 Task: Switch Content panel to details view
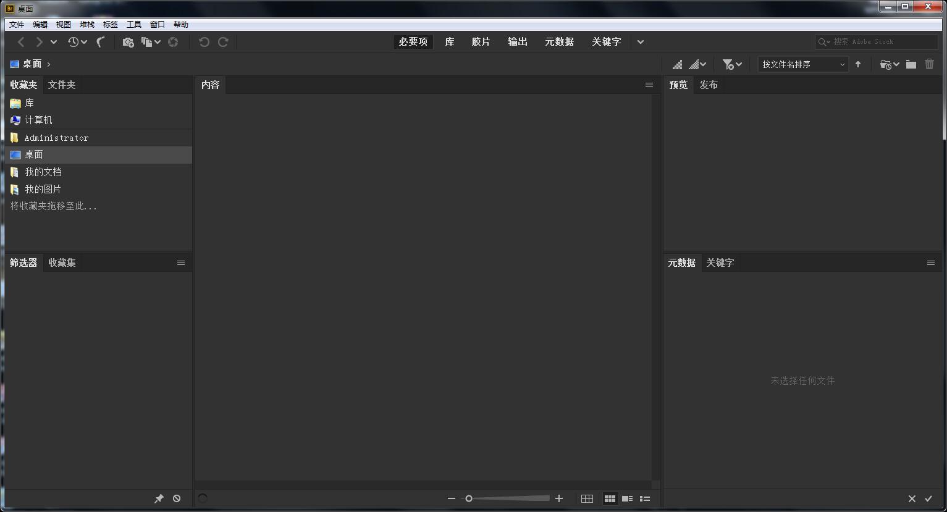click(627, 498)
